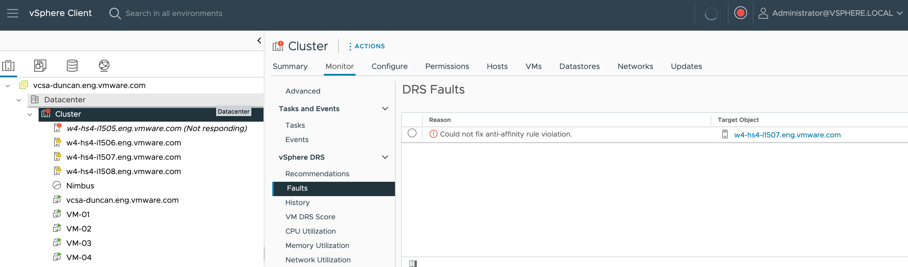Open the Hosts tab

[x=497, y=66]
